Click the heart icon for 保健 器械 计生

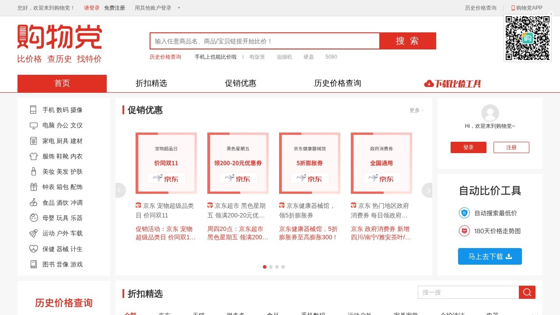coord(34,249)
